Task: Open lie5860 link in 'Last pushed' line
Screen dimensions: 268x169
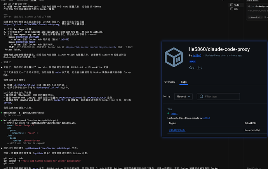Action: (x=206, y=118)
